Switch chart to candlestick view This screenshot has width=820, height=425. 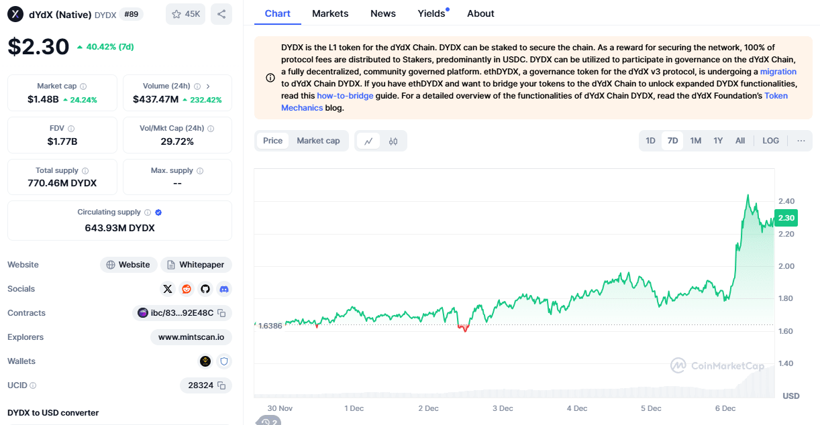point(393,141)
